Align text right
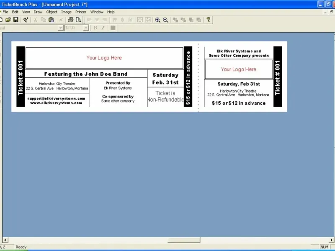This screenshot has height=251, width=335. [105, 20]
